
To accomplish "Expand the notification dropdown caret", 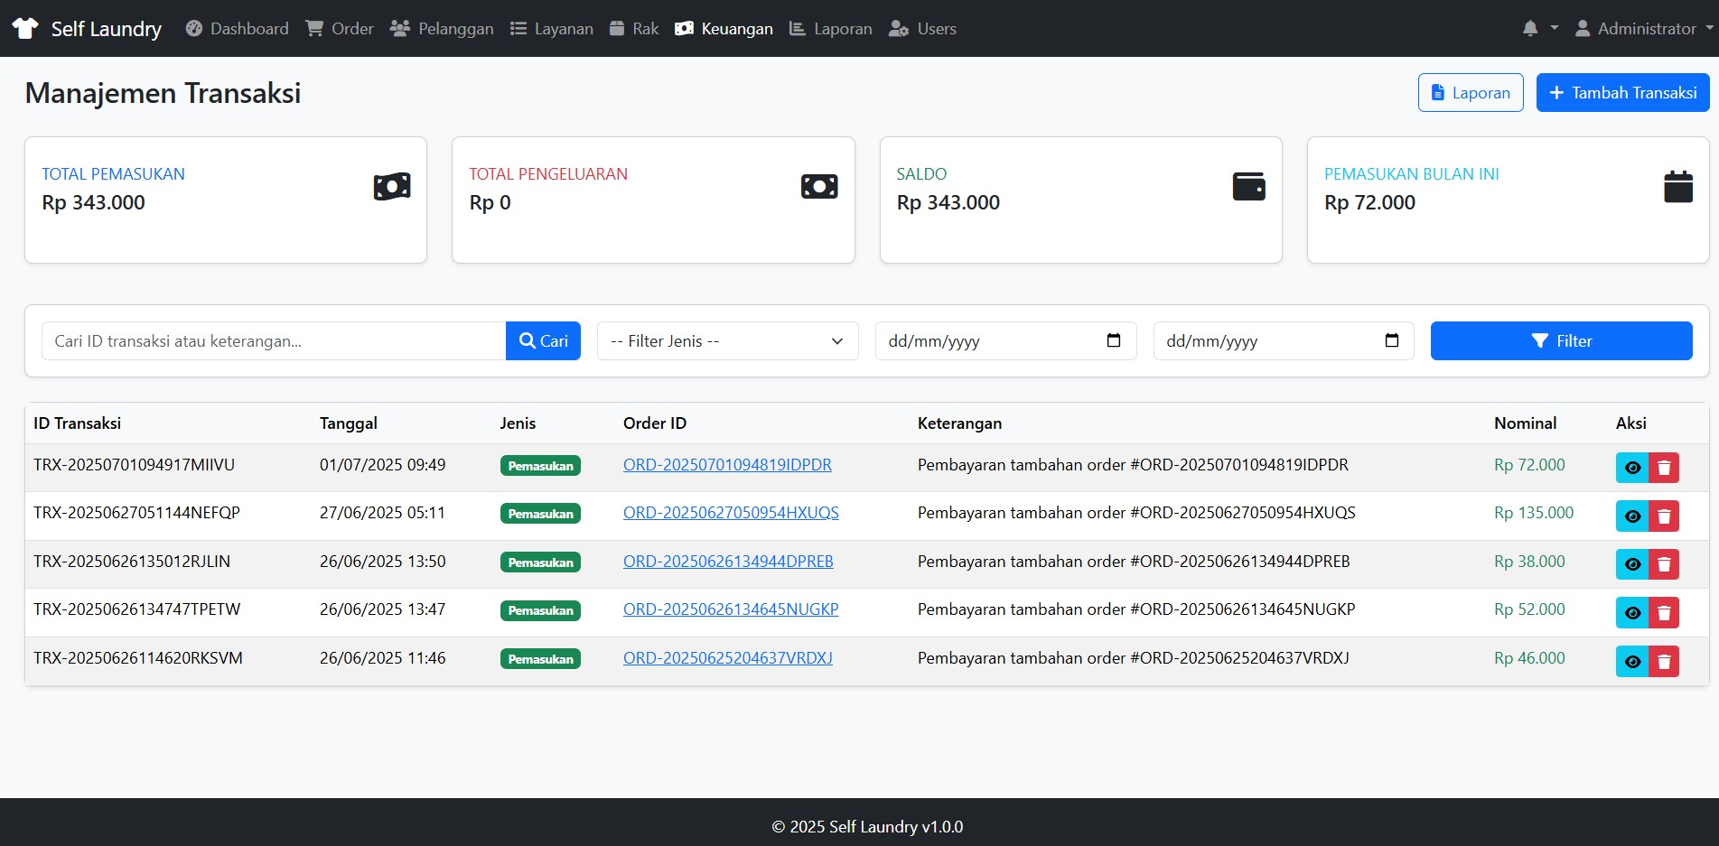I will 1554,28.
